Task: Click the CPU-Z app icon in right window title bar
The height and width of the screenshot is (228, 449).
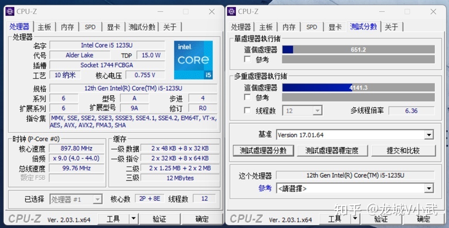Action: coord(231,11)
